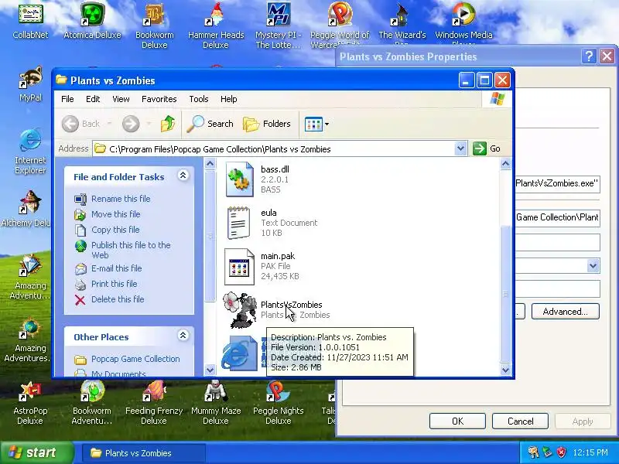Image resolution: width=619 pixels, height=464 pixels.
Task: Launch Atomica Deluxe desktop shortcut
Action: pos(92,20)
